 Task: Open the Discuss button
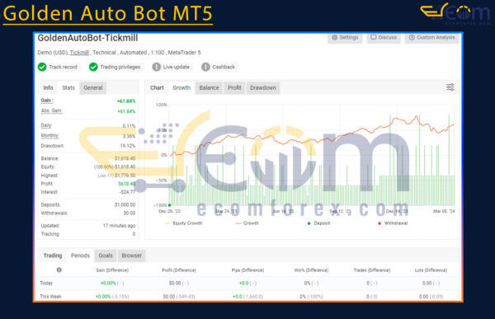[384, 38]
